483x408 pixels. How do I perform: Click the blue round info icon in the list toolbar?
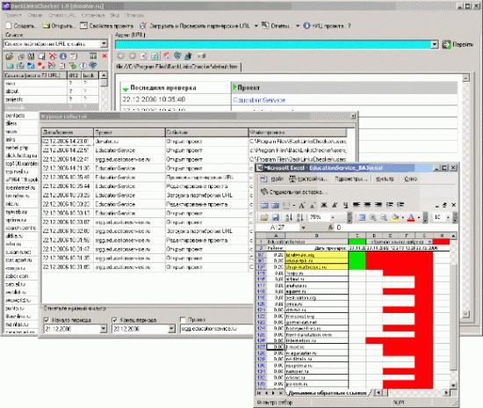[x=63, y=56]
